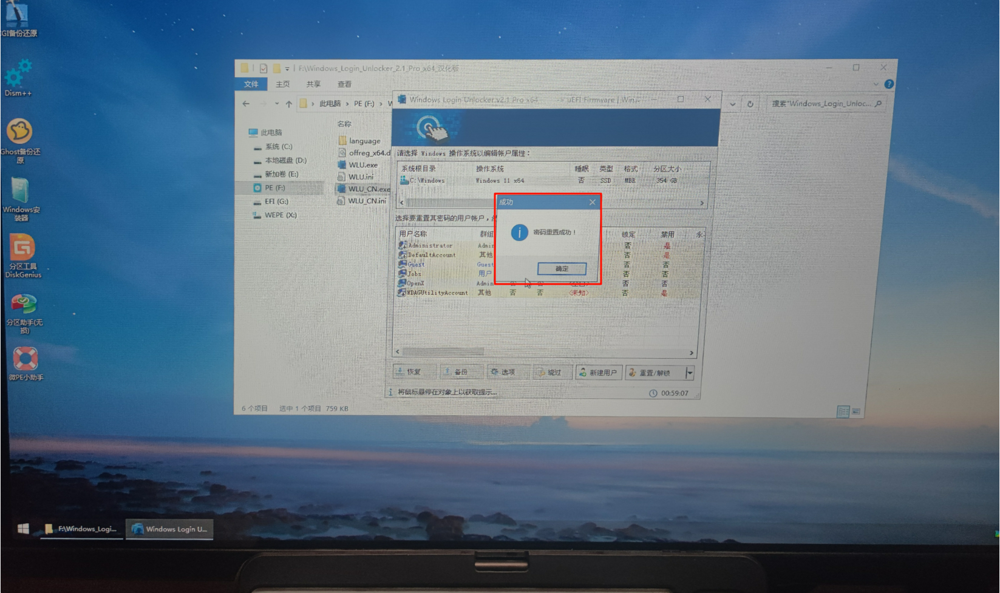Expand the 重置/解锁 dropdown arrow

(690, 373)
